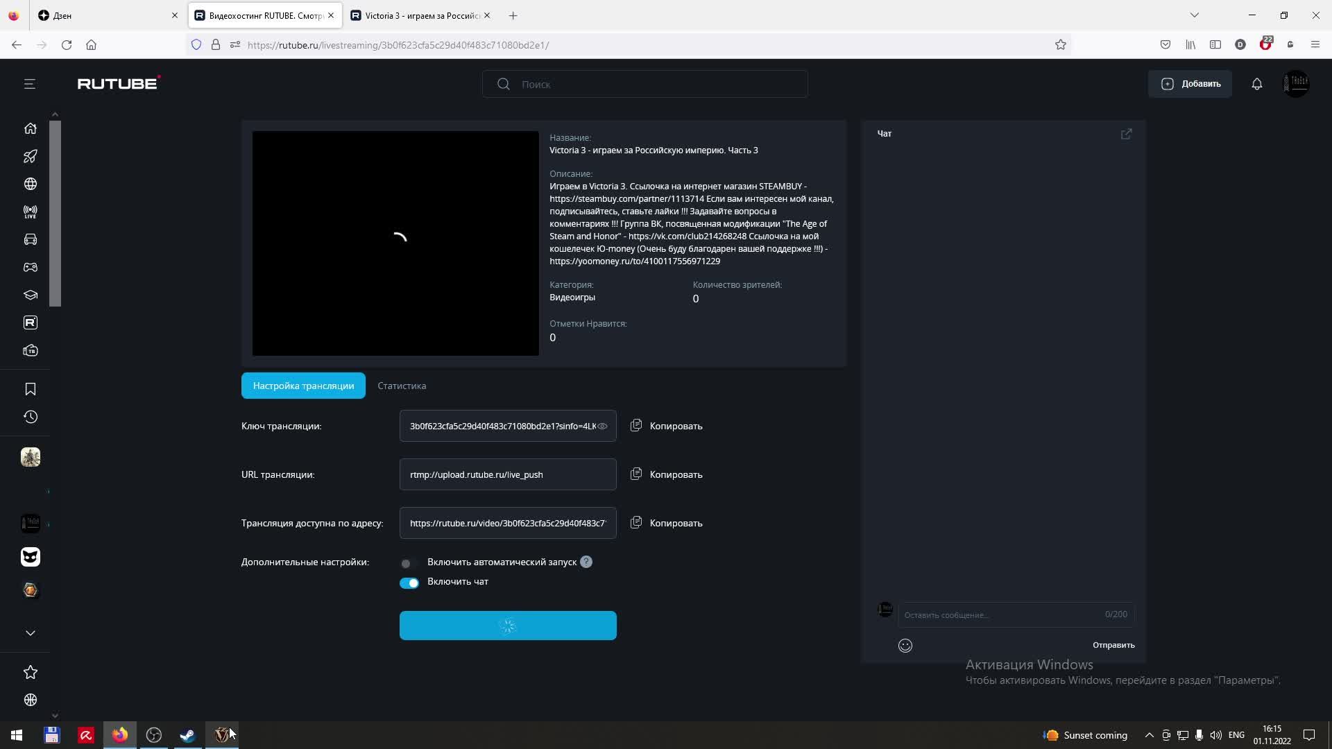Expand the sidebar with the chevron down arrow

30,632
